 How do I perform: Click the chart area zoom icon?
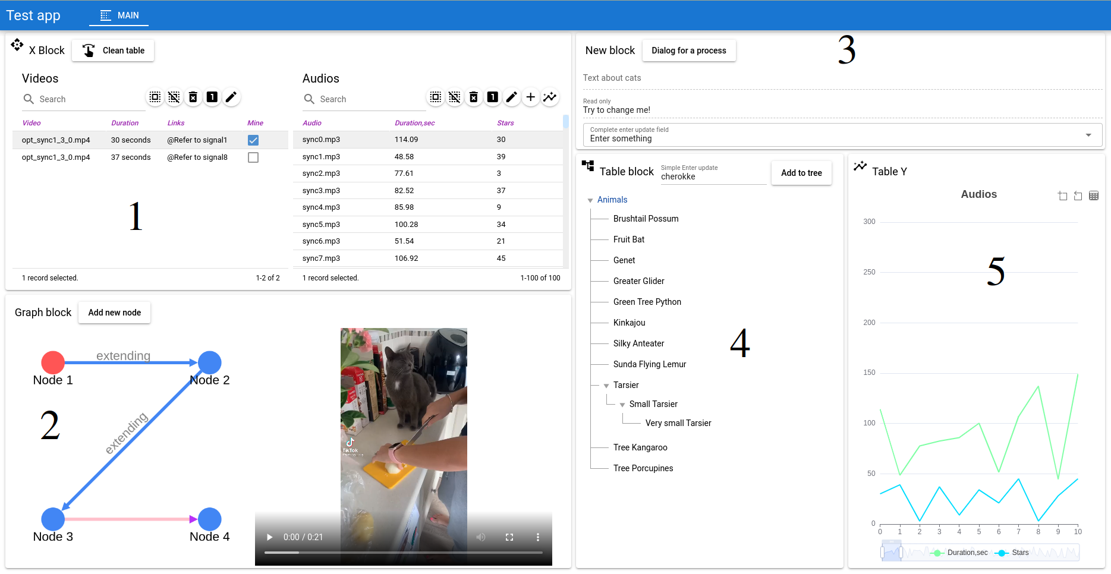pos(1062,195)
